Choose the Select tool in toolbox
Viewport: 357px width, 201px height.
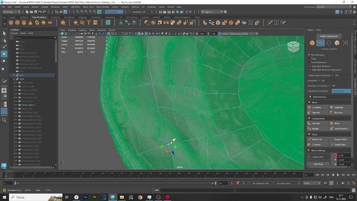point(4,33)
